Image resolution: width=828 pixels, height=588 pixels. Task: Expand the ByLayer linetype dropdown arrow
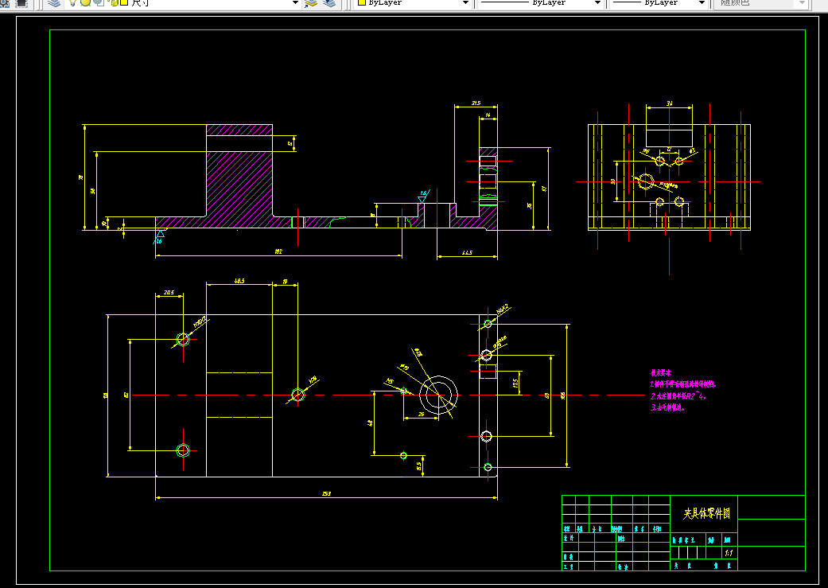(x=597, y=2)
